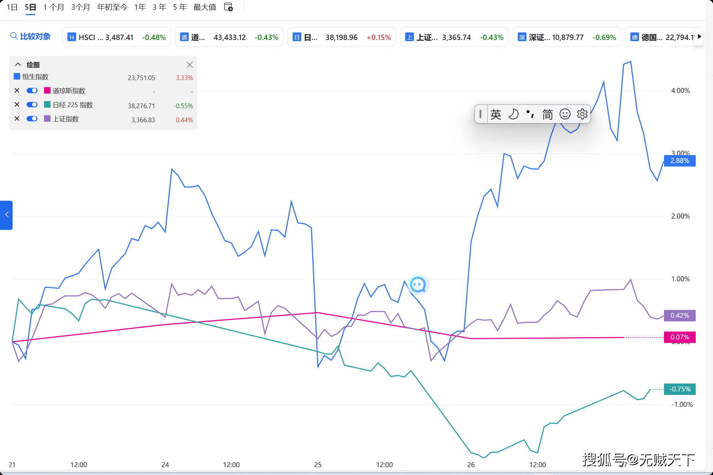Remove Dow Jones index with X icon
713x475 pixels.
(x=17, y=91)
